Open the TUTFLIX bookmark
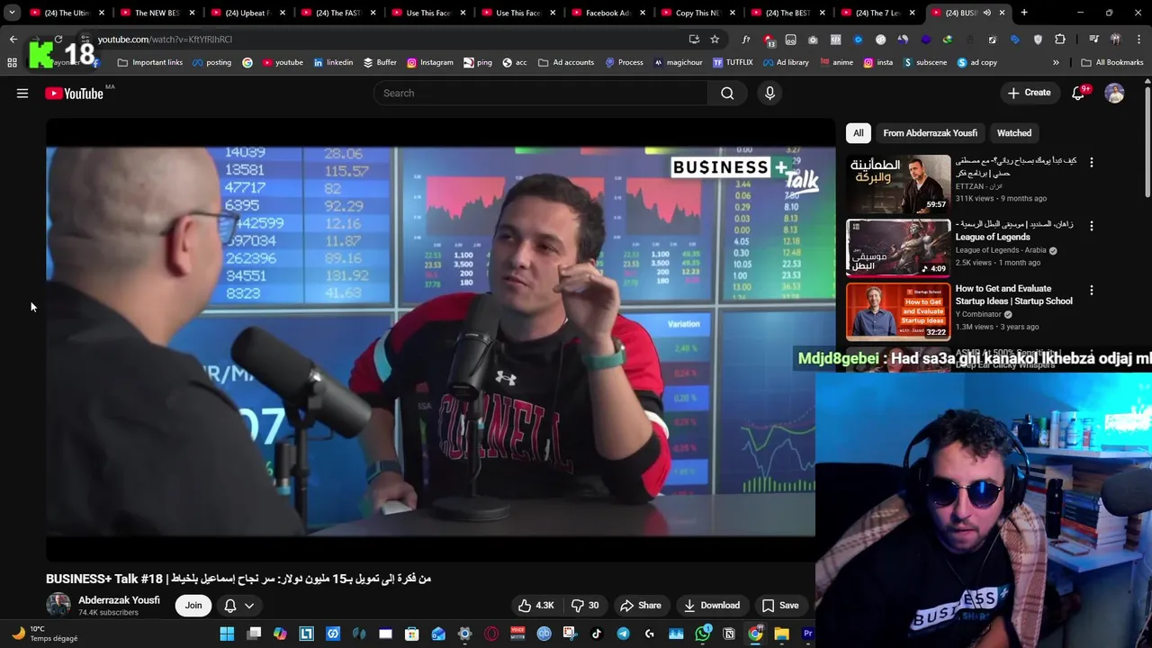The image size is (1152, 648). pos(733,62)
